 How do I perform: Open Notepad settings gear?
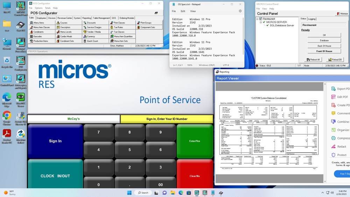(x=240, y=11)
